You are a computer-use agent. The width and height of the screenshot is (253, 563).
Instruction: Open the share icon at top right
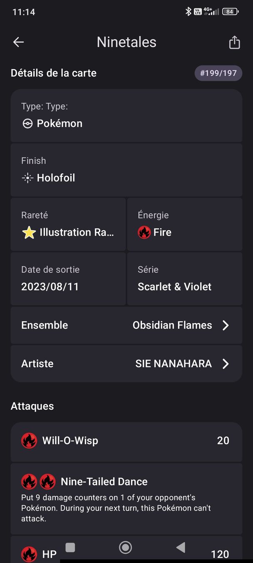pos(235,42)
